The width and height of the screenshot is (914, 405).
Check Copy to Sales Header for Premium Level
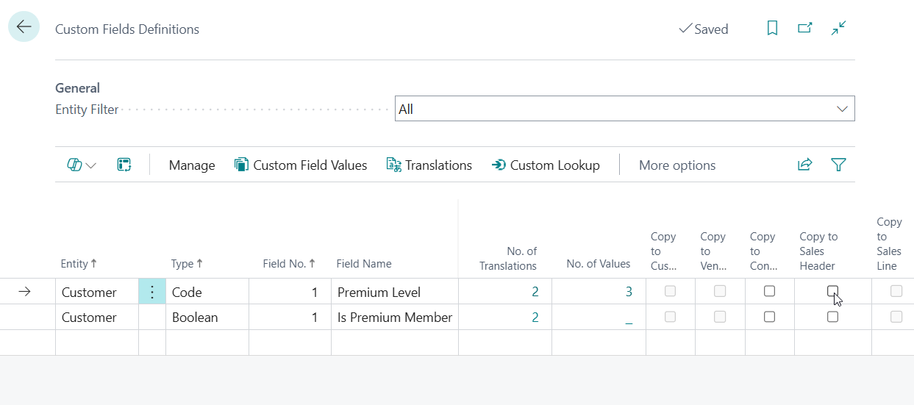click(x=832, y=291)
